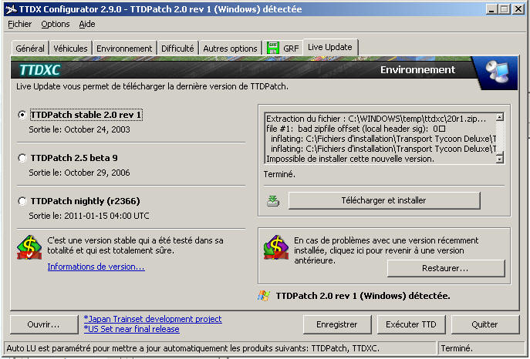
Task: Click the 'bad zipfile offset' log line
Action: (x=356, y=129)
